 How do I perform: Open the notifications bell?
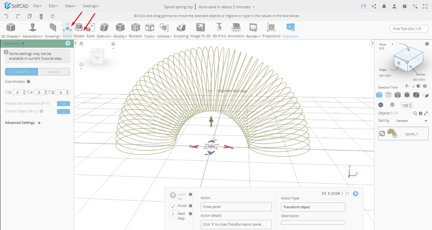pyautogui.click(x=384, y=6)
